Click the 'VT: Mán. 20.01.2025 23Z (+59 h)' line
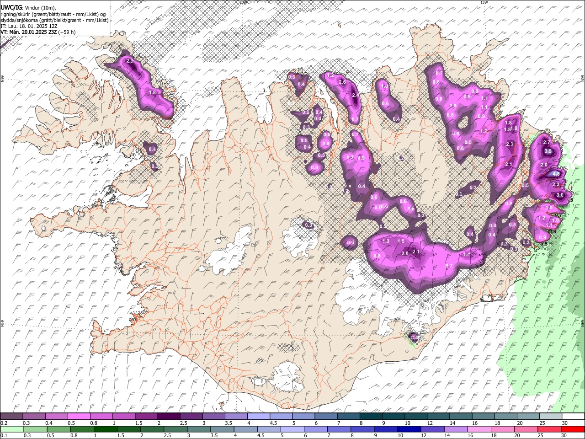The height and width of the screenshot is (439, 585). point(38,32)
